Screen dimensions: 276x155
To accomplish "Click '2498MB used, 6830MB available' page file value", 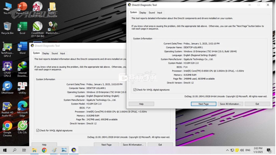I will (x=199, y=79).
